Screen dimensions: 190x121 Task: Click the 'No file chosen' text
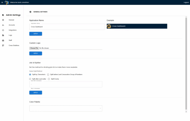tap(44, 48)
